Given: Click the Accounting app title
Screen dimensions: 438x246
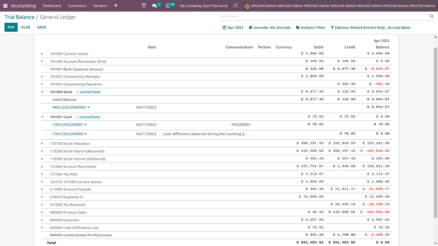Looking at the screenshot, I should point(23,5).
